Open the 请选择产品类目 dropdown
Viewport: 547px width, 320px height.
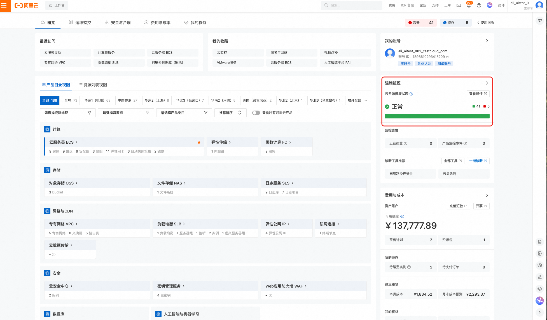tap(184, 113)
